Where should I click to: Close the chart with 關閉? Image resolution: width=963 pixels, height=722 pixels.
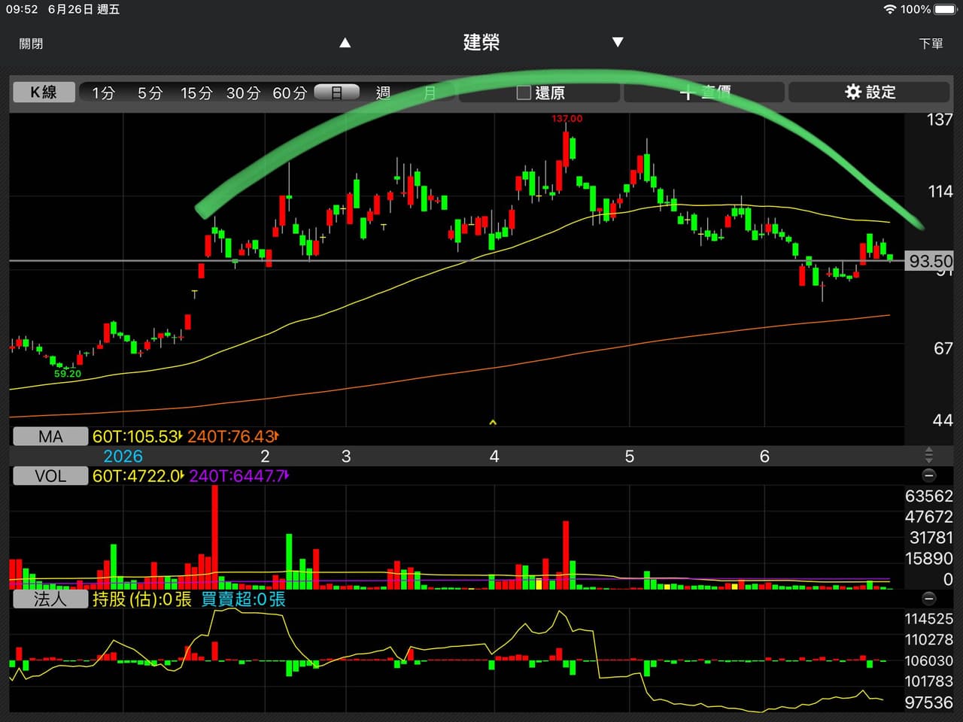[x=31, y=44]
